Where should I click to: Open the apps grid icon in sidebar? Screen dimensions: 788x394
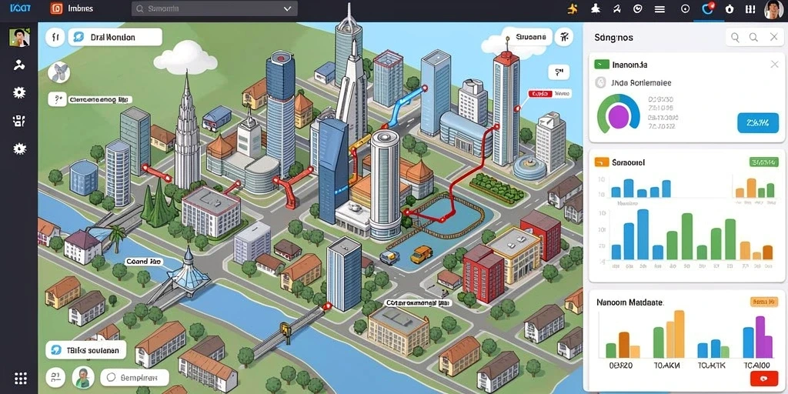pos(21,379)
